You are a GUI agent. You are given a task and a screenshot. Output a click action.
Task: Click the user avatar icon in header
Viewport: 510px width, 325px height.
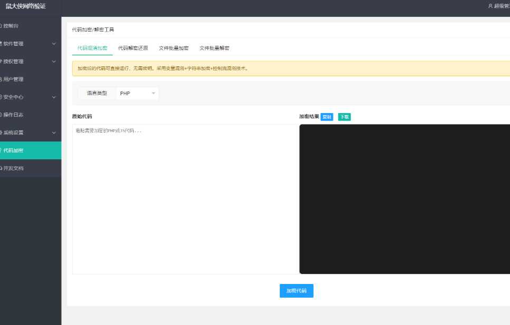(490, 6)
